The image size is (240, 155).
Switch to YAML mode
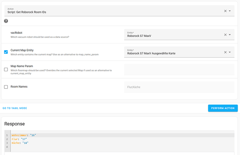click(15, 108)
